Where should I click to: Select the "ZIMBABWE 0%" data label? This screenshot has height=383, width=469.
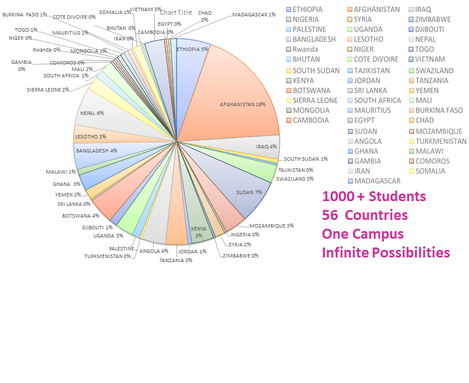pyautogui.click(x=240, y=256)
